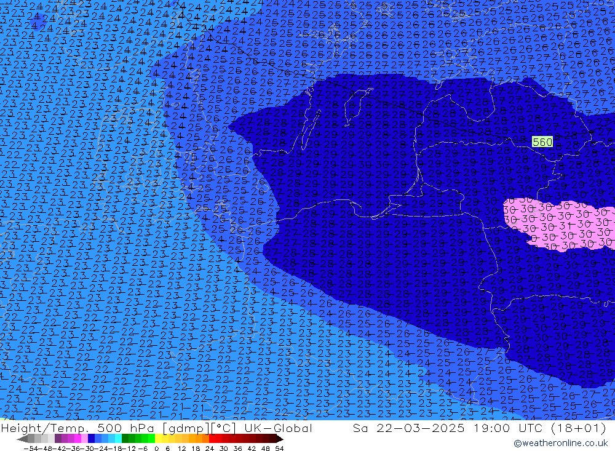This screenshot has height=451, width=615.
Task: Click the dark right arrow end of legend
Action: click(279, 439)
